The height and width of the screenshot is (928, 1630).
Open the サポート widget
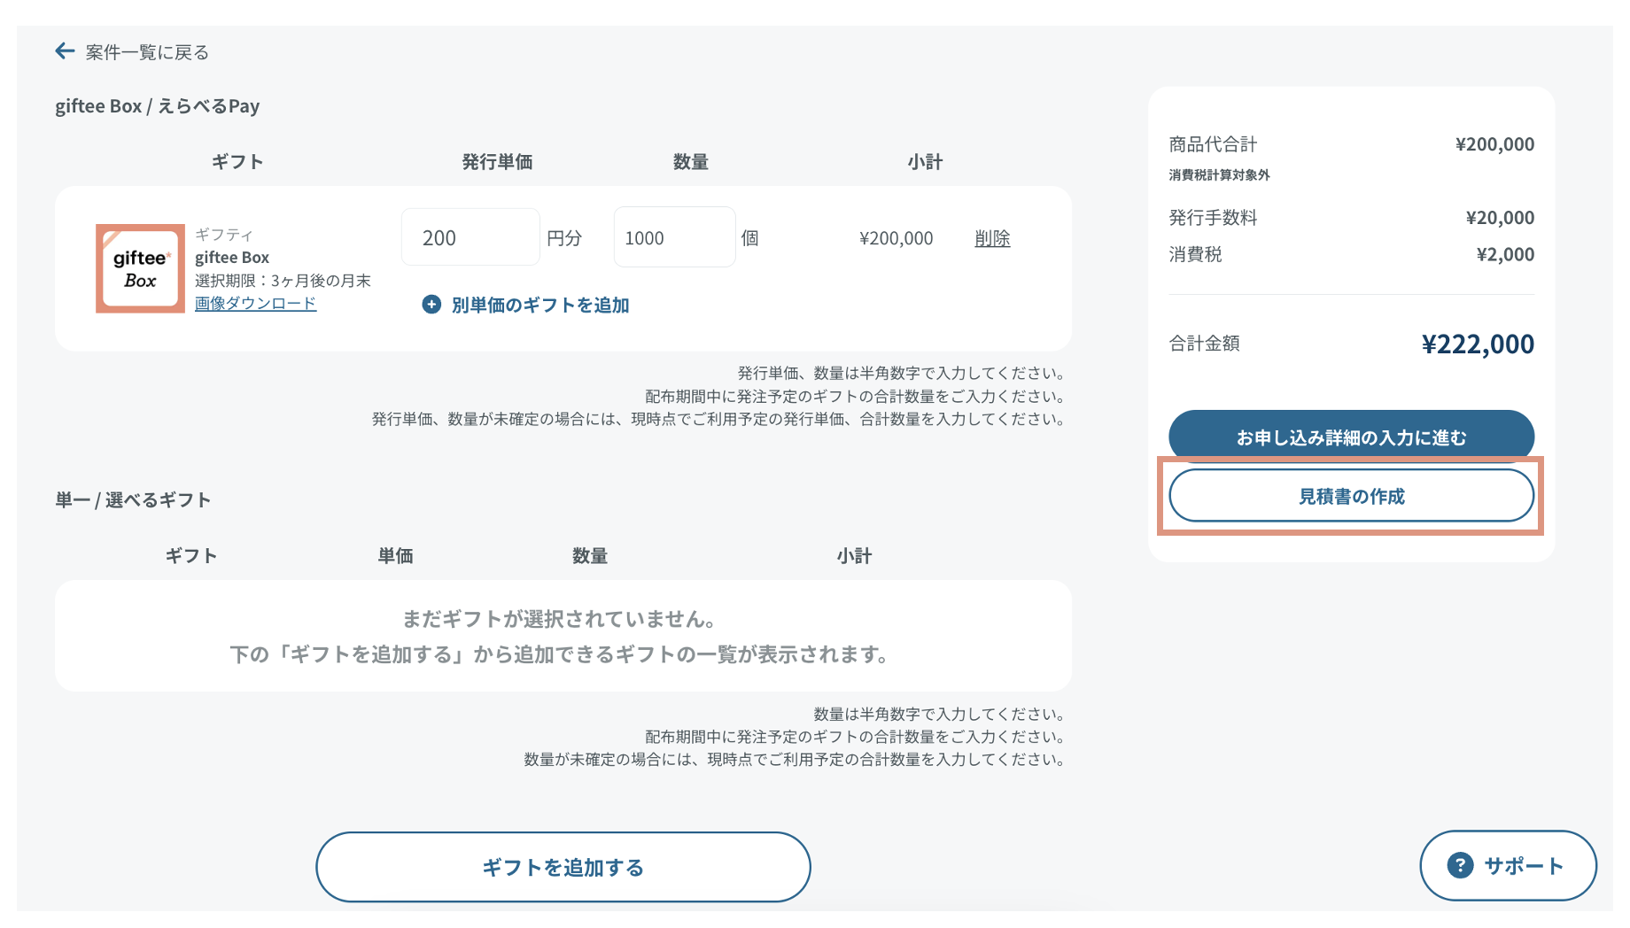pyautogui.click(x=1508, y=865)
